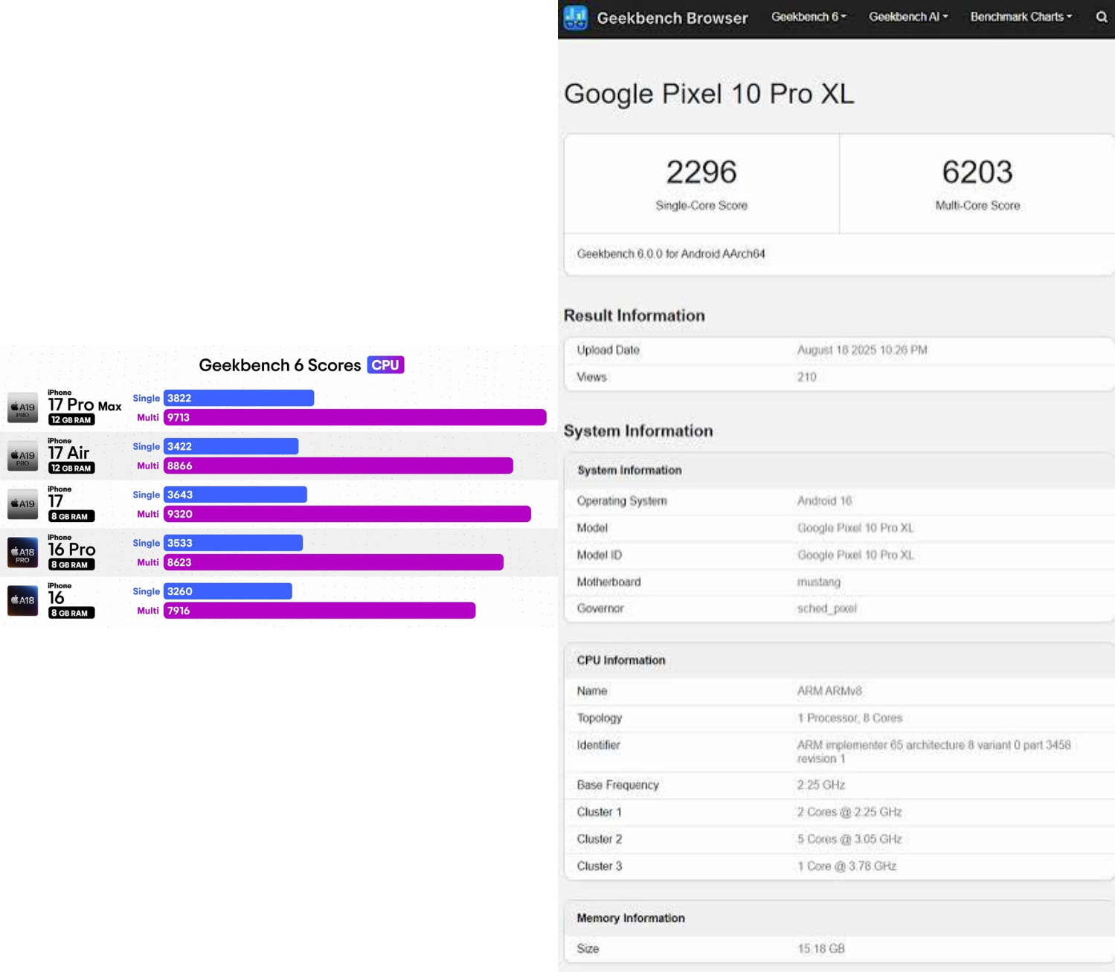The image size is (1115, 972).
Task: Click the Geekbench Browser logo icon
Action: click(x=575, y=17)
